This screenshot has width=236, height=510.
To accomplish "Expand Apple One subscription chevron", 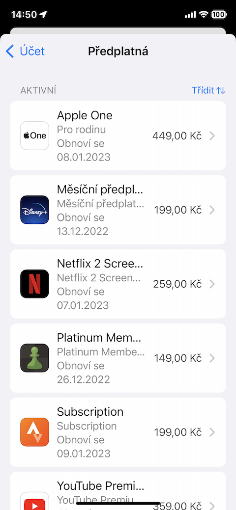I will pyautogui.click(x=212, y=135).
